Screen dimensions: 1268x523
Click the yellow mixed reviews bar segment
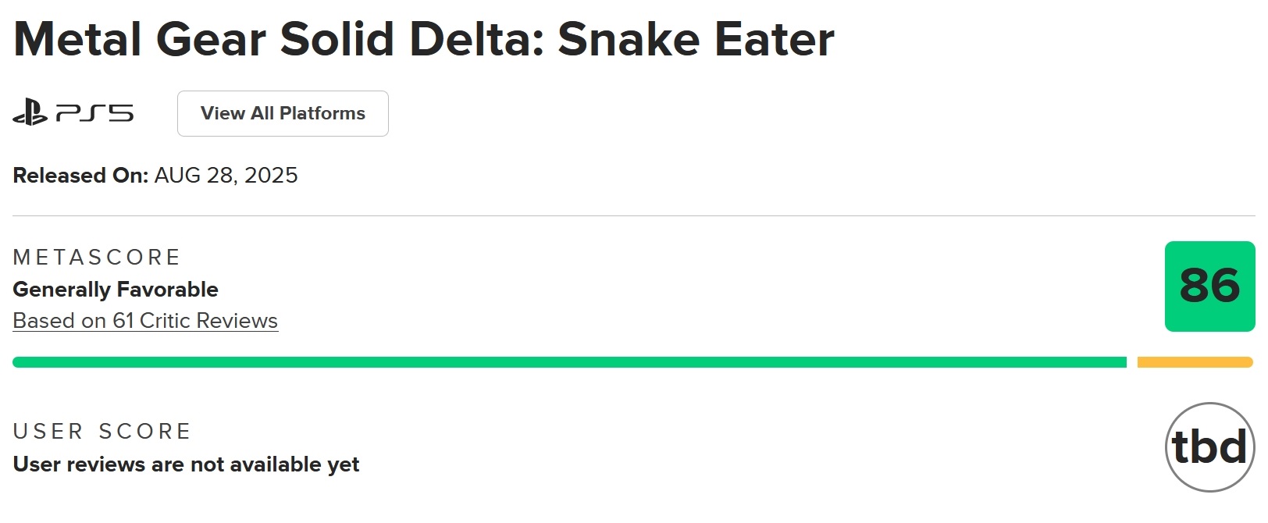tap(1195, 362)
